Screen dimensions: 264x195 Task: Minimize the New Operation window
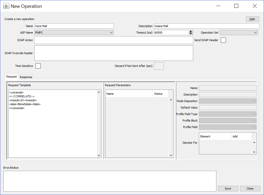pos(218,6)
